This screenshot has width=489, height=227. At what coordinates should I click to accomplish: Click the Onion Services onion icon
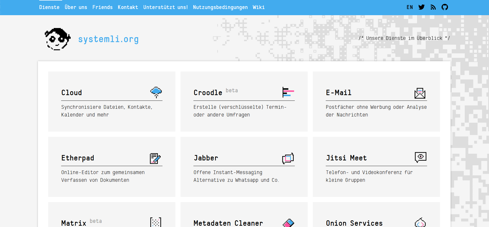point(420,222)
